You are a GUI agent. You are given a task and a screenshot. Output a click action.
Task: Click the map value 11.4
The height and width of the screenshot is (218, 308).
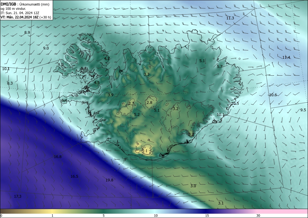pyautogui.click(x=286, y=57)
